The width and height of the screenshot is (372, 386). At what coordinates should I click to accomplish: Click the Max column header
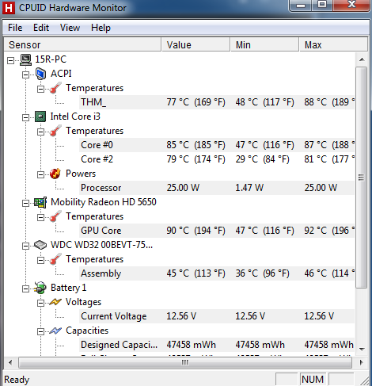click(x=333, y=44)
